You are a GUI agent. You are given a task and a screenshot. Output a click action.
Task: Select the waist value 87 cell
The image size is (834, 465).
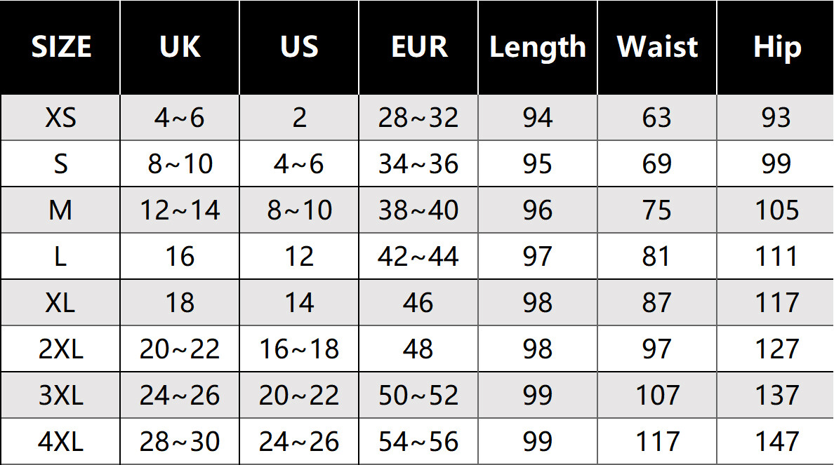point(657,303)
